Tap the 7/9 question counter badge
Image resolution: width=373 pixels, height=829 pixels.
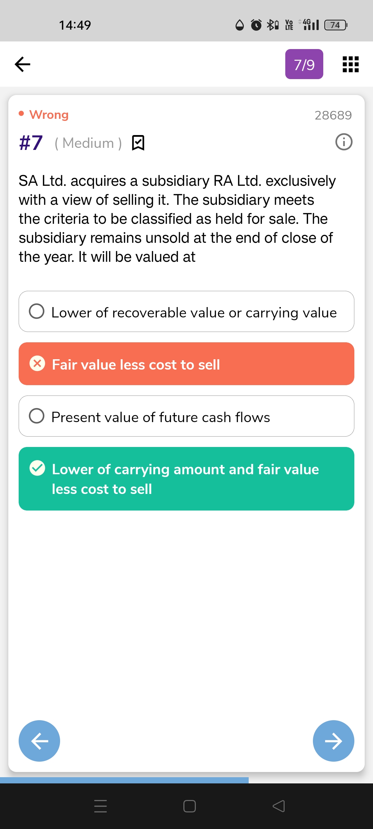304,64
